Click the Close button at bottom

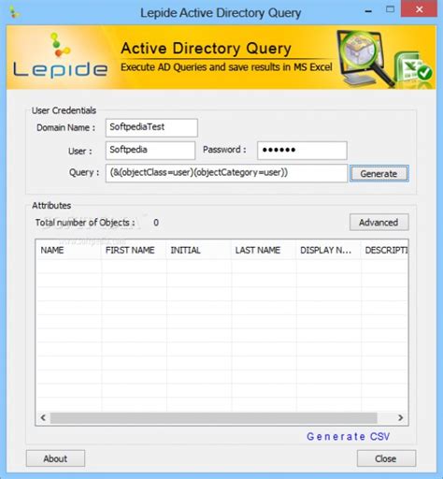386,458
